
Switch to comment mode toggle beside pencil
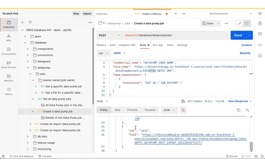click(x=247, y=23)
